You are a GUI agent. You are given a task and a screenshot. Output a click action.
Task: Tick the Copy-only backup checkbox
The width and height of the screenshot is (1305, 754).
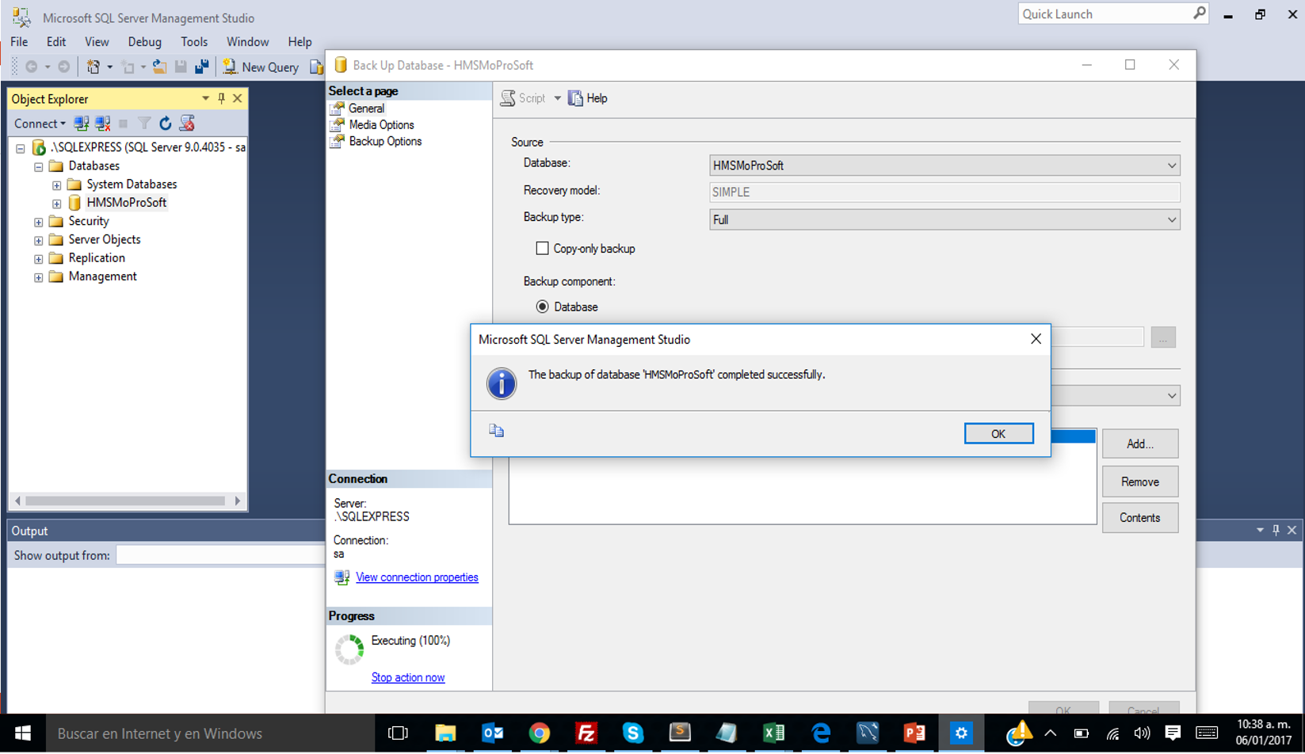tap(542, 249)
